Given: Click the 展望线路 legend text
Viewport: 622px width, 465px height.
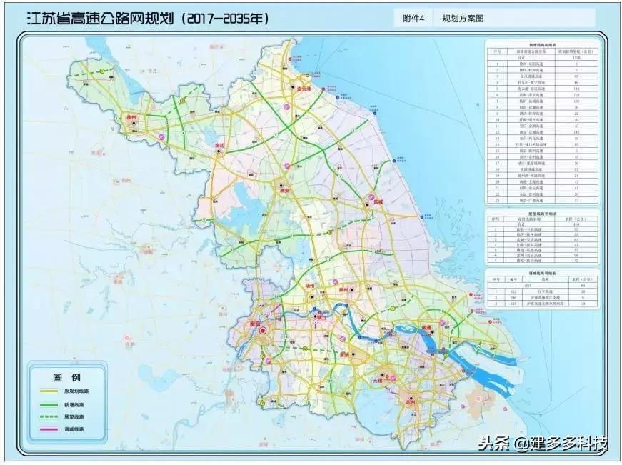Looking at the screenshot, I should tap(74, 417).
